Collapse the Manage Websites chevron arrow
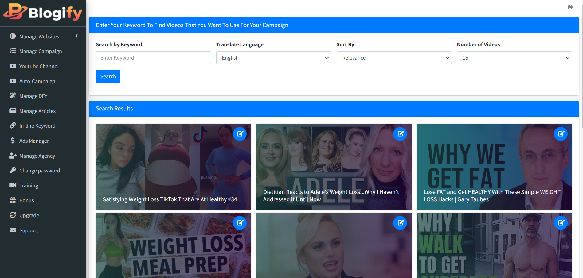Screen dimensions: 583x278 pos(76,36)
